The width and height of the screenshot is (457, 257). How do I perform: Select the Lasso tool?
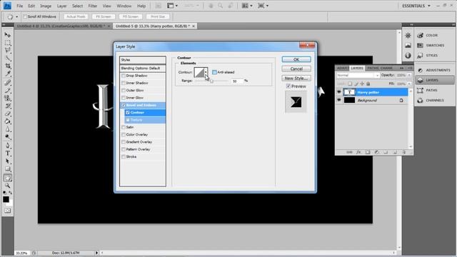8,51
